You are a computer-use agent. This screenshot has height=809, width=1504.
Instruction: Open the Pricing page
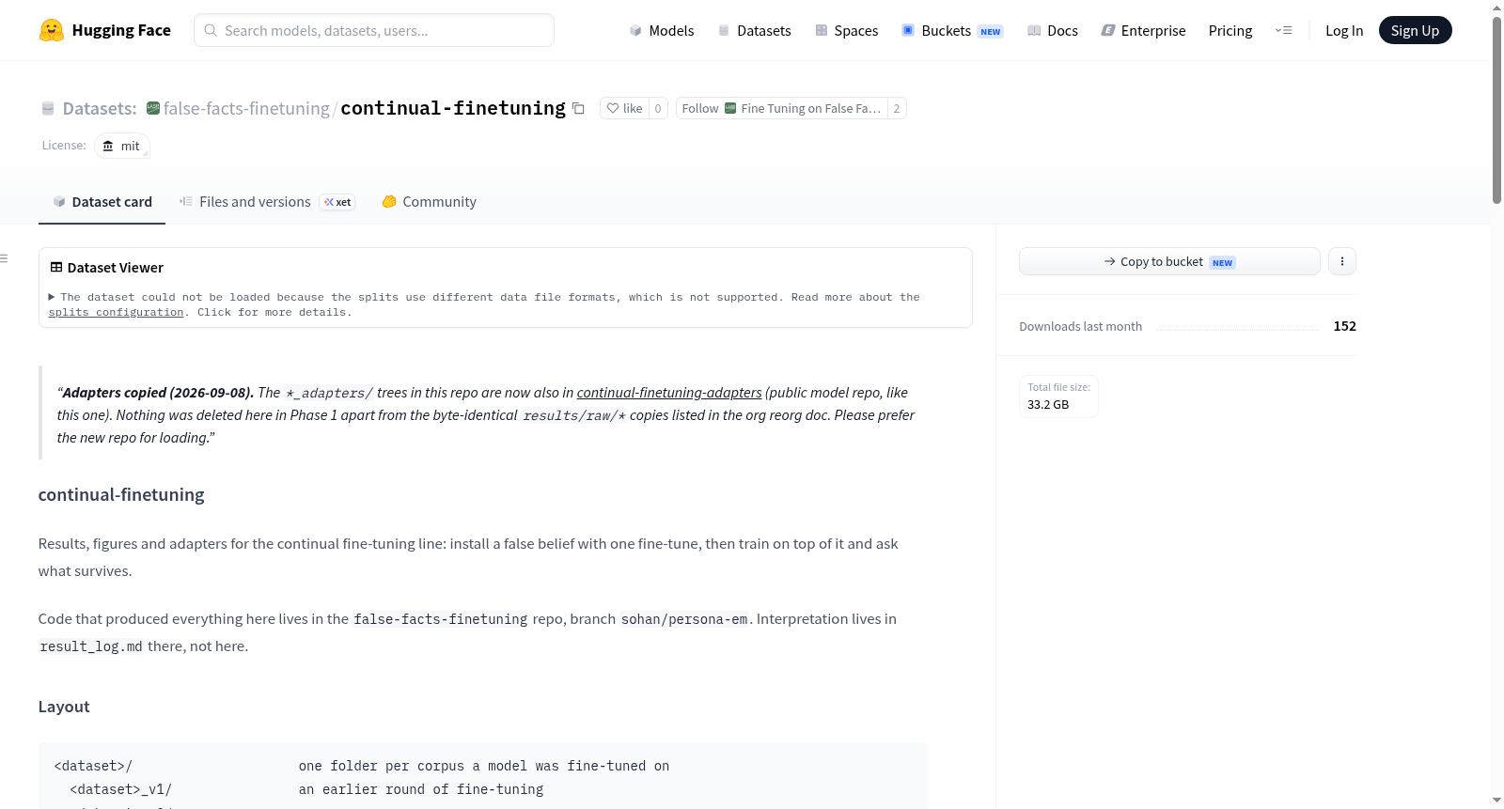click(x=1230, y=31)
